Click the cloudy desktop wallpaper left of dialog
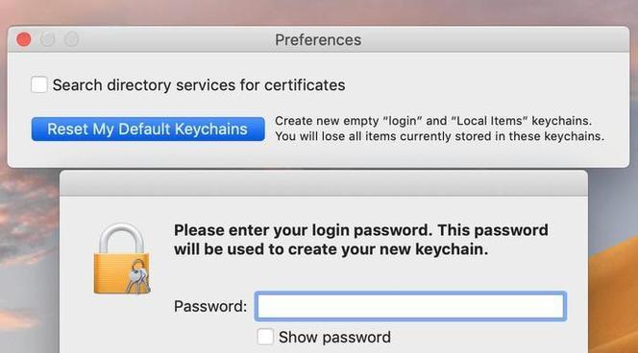The image size is (638, 353). tap(29, 260)
